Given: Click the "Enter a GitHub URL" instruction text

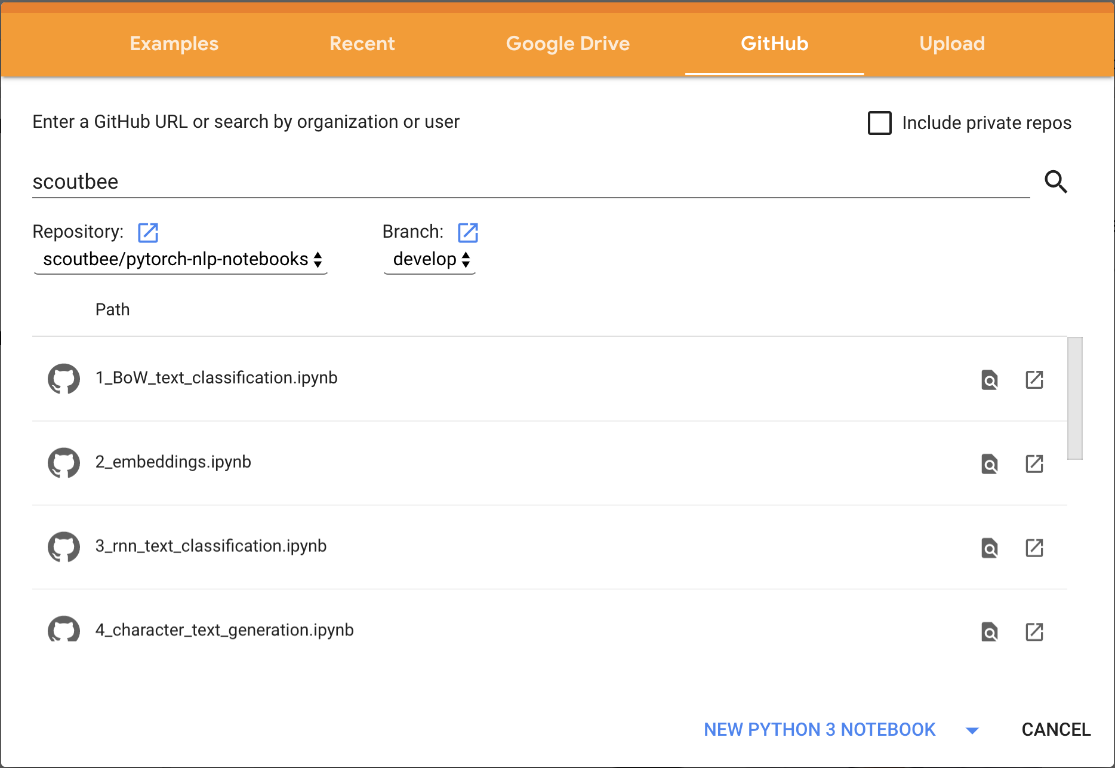Looking at the screenshot, I should [246, 122].
